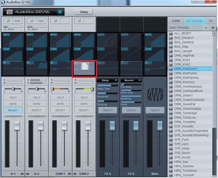Click the preset icon beside DRM_Kick1

(x=171, y=60)
